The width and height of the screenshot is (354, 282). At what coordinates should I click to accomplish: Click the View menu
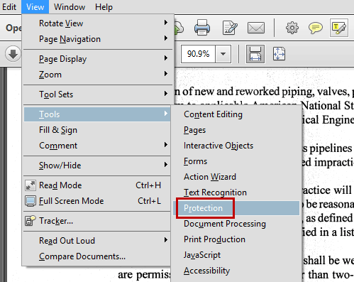point(35,7)
